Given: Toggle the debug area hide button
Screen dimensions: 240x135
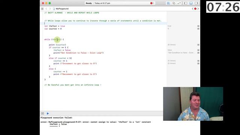Looking at the screenshot, I should point(42,113).
